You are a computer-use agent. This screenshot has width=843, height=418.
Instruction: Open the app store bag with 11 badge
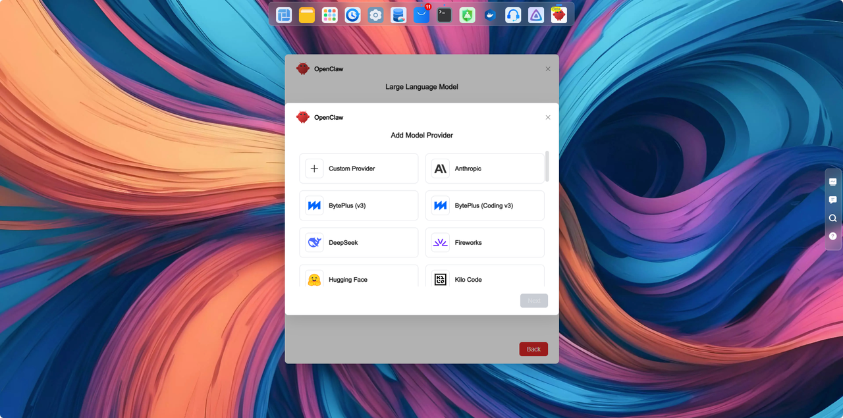(x=421, y=14)
